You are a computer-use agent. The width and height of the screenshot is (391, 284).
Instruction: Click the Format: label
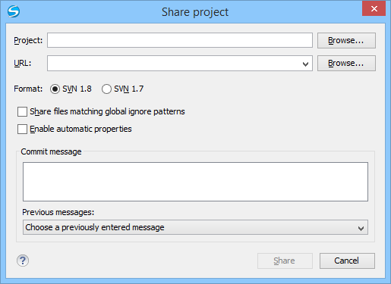click(28, 89)
